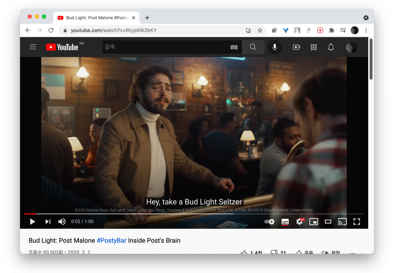Open the YouTube apps grid

[314, 47]
